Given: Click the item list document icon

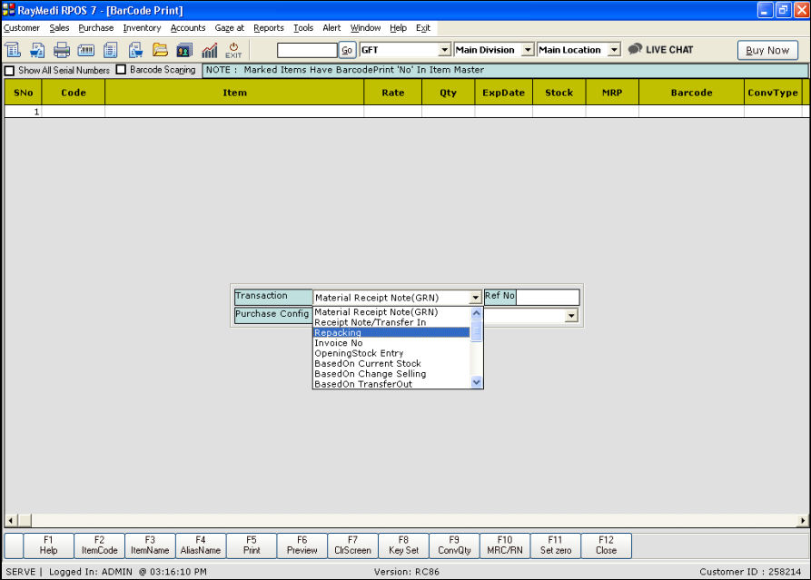Looking at the screenshot, I should [110, 50].
